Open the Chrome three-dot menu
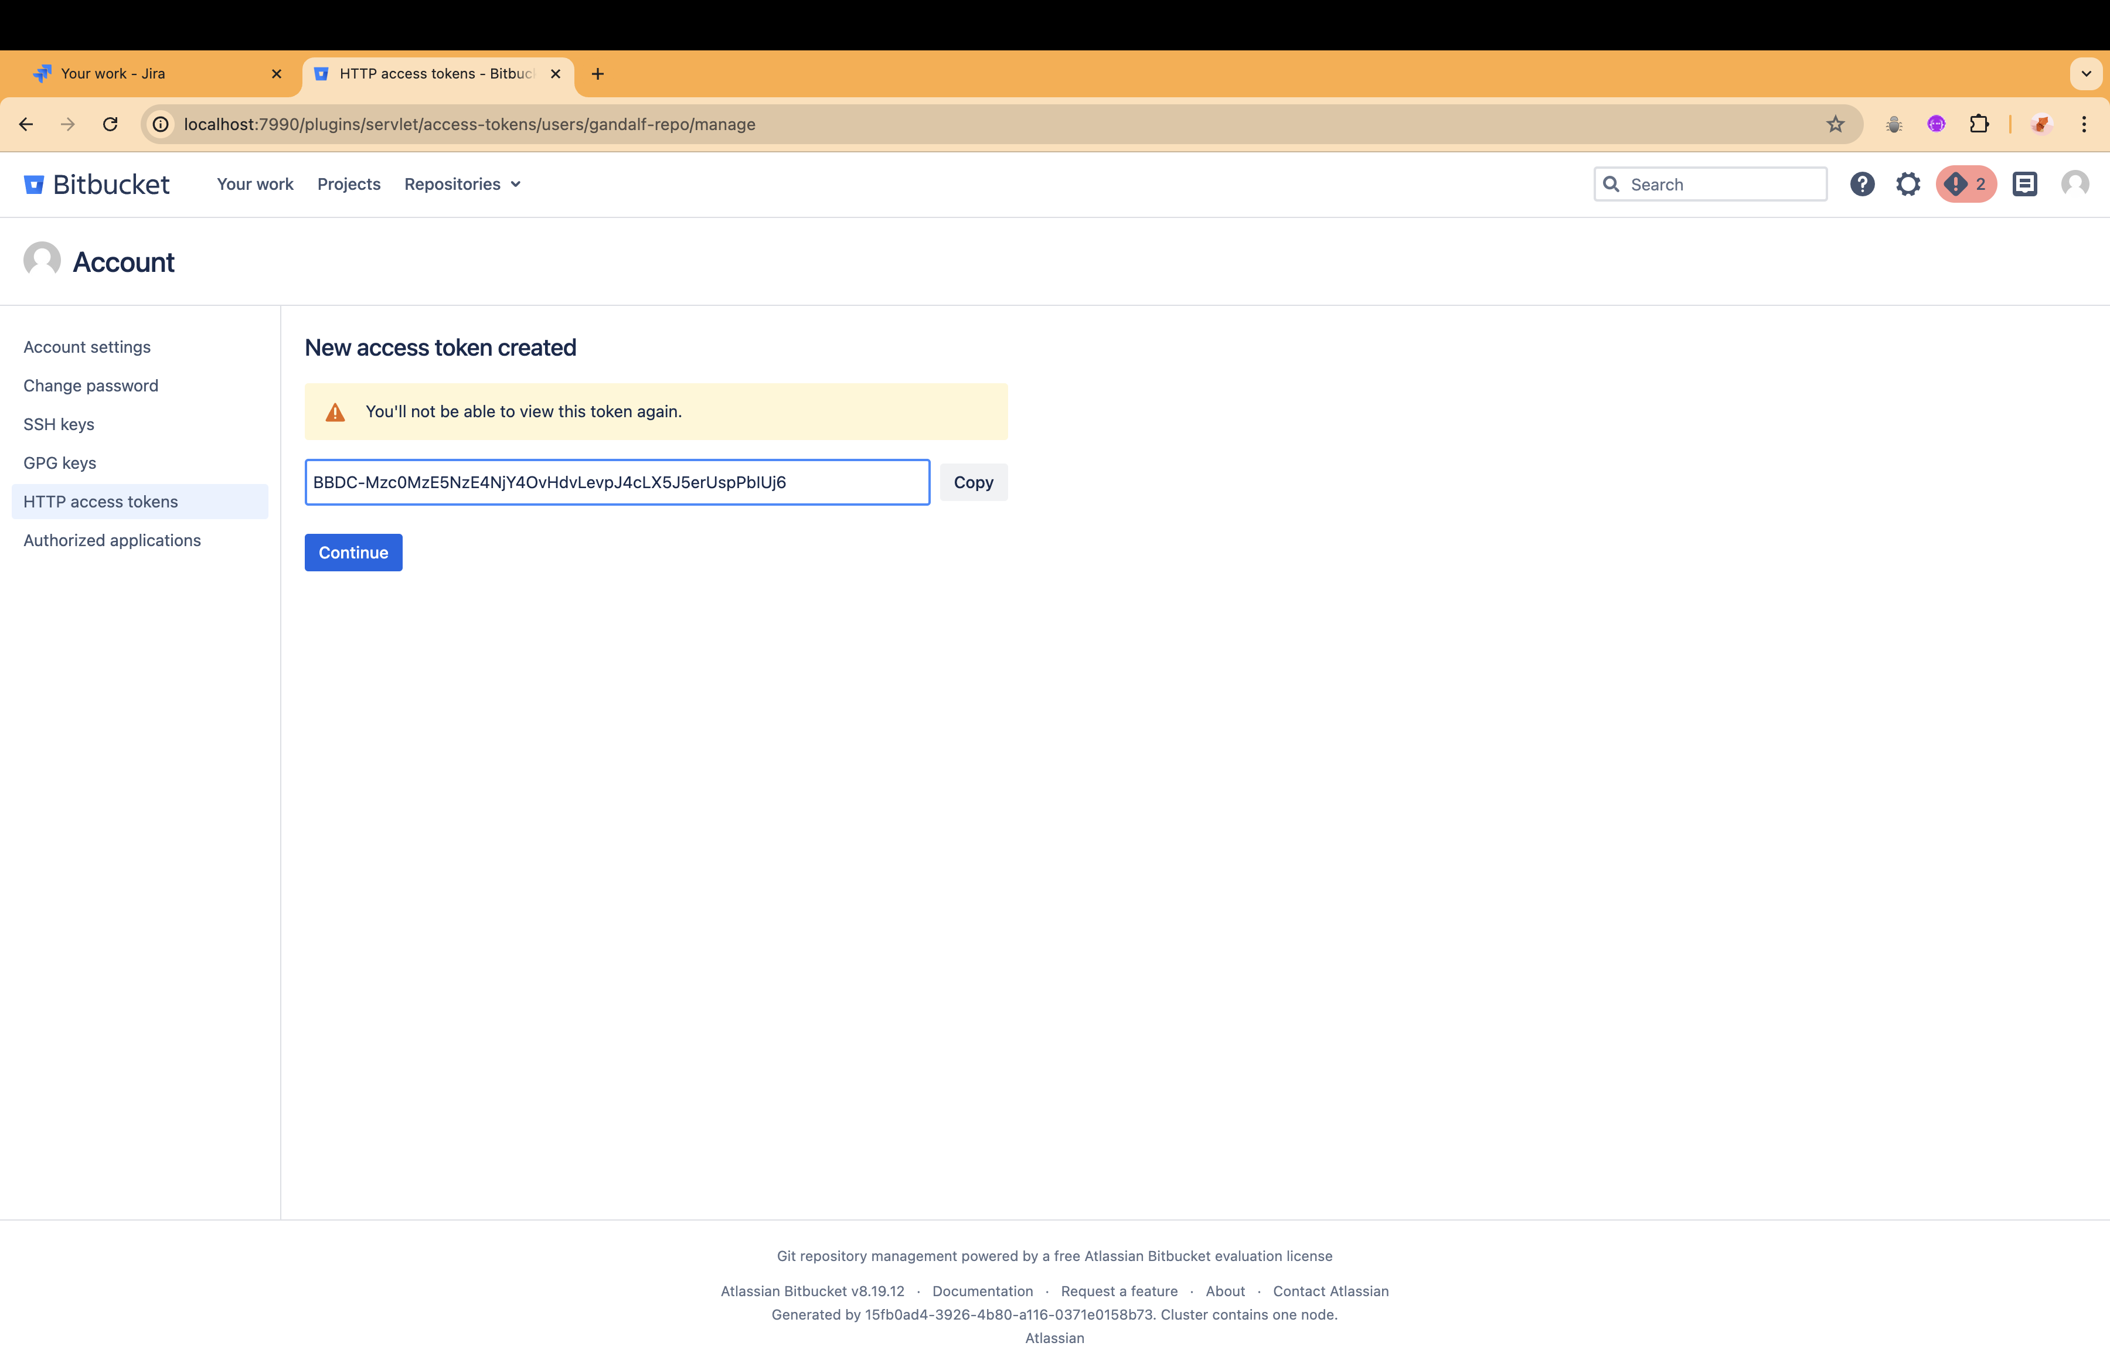 point(2084,124)
